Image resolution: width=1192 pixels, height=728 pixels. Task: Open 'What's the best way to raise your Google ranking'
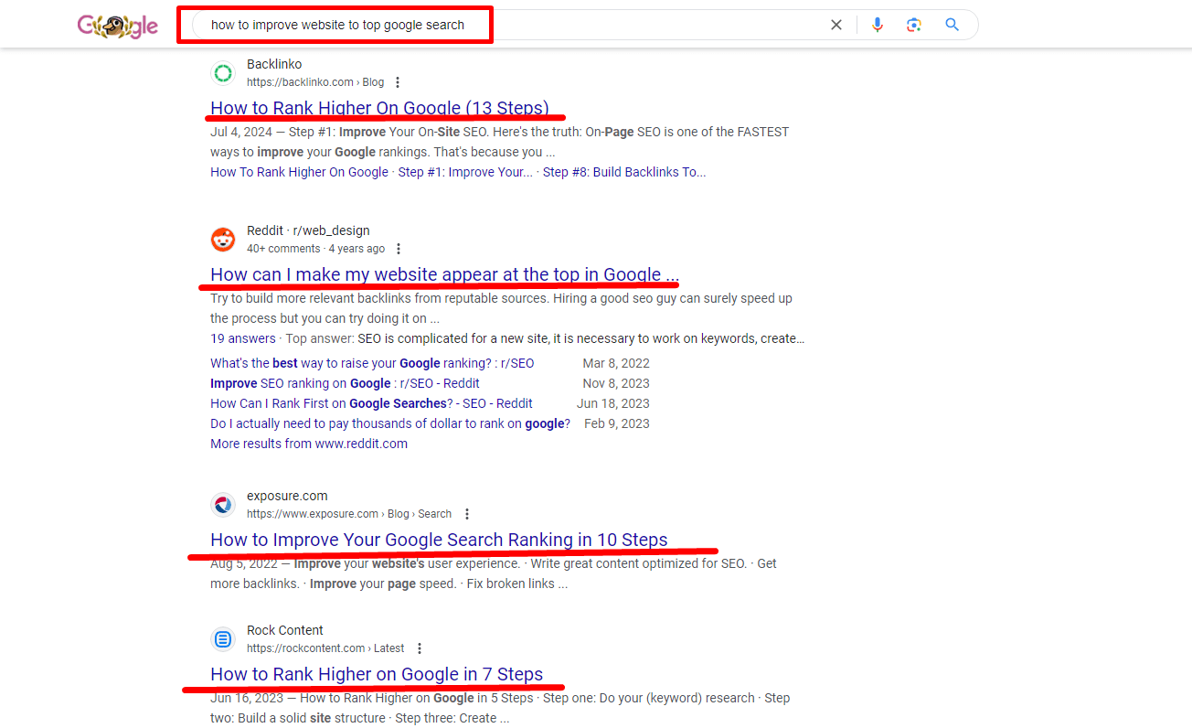click(372, 363)
